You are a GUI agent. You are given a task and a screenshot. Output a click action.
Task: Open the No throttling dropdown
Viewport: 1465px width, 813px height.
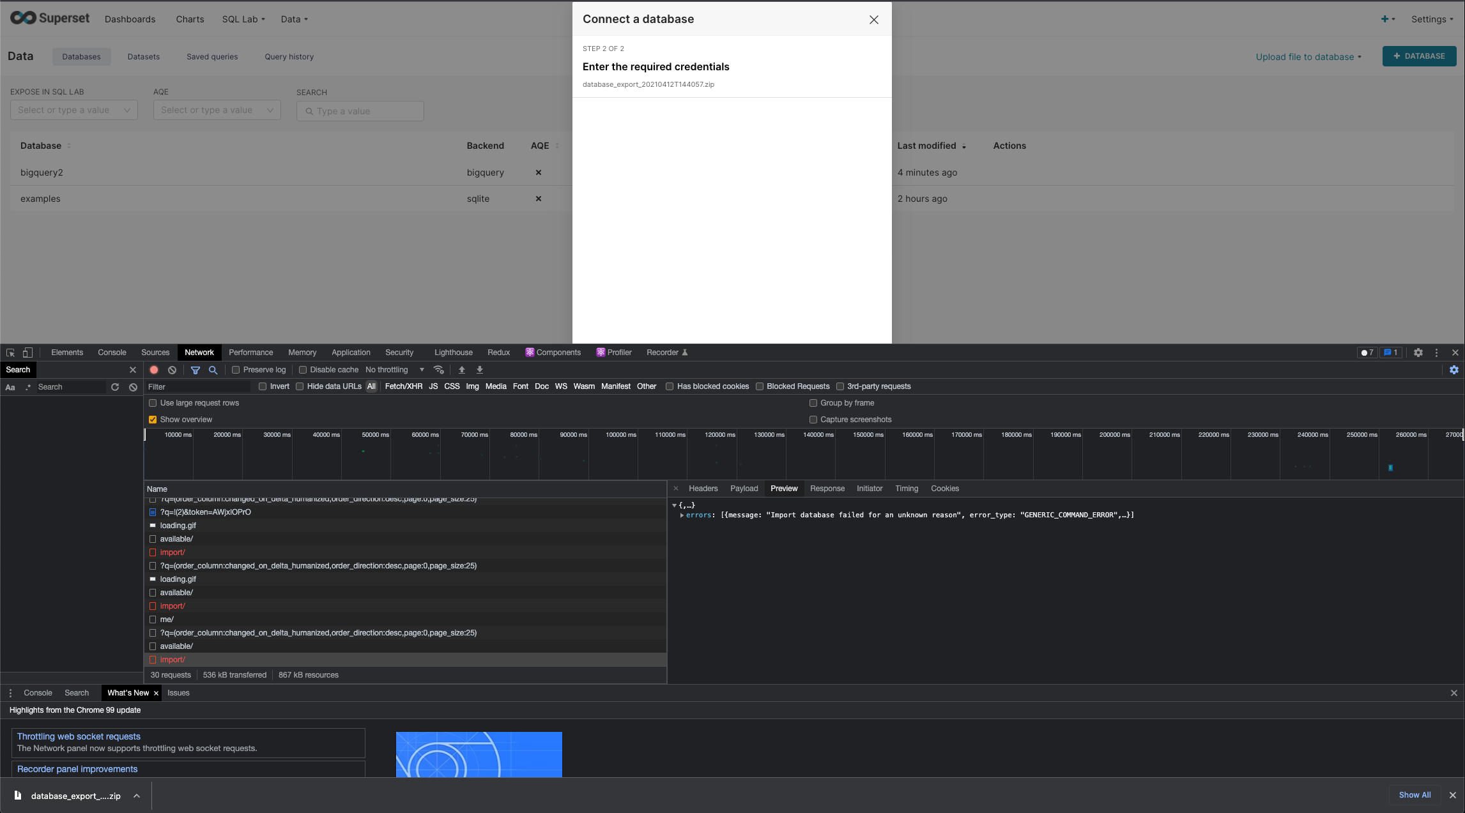(394, 370)
